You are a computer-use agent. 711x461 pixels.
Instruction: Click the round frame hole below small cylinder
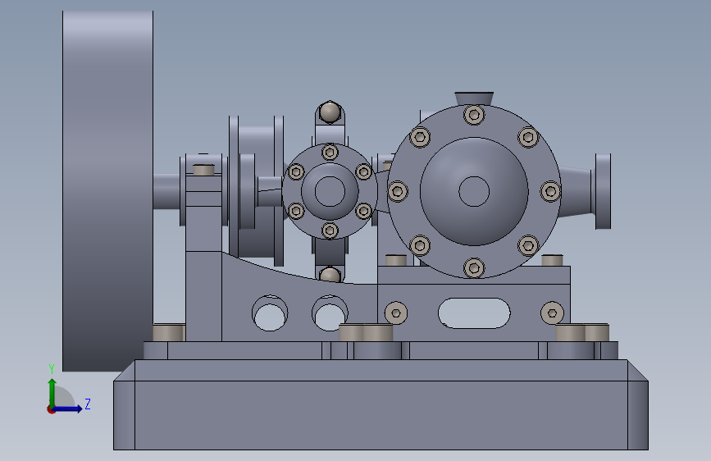click(330, 313)
